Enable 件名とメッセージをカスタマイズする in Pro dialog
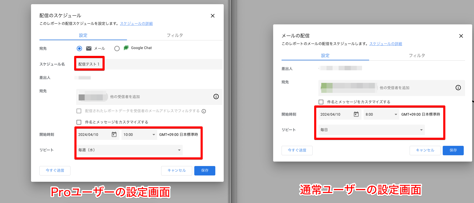This screenshot has width=474, height=203. point(79,122)
